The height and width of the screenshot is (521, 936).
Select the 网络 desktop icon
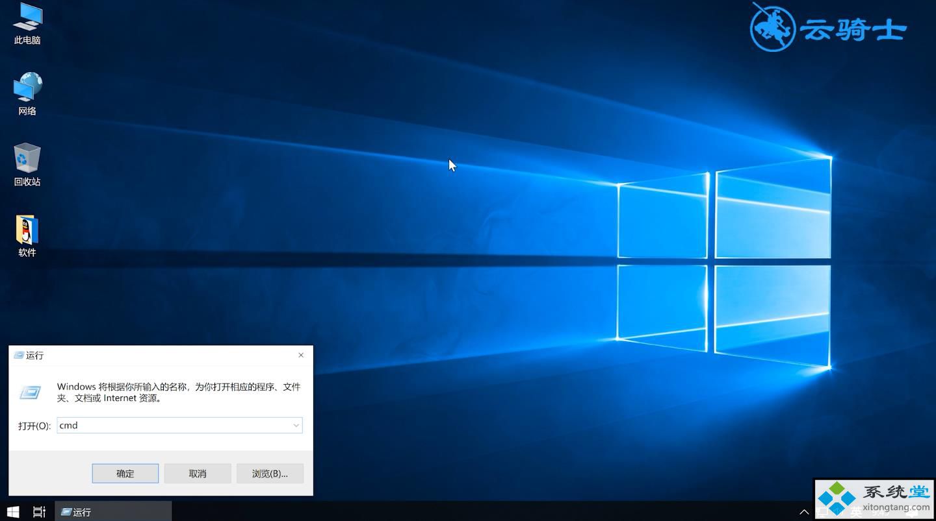coord(27,94)
